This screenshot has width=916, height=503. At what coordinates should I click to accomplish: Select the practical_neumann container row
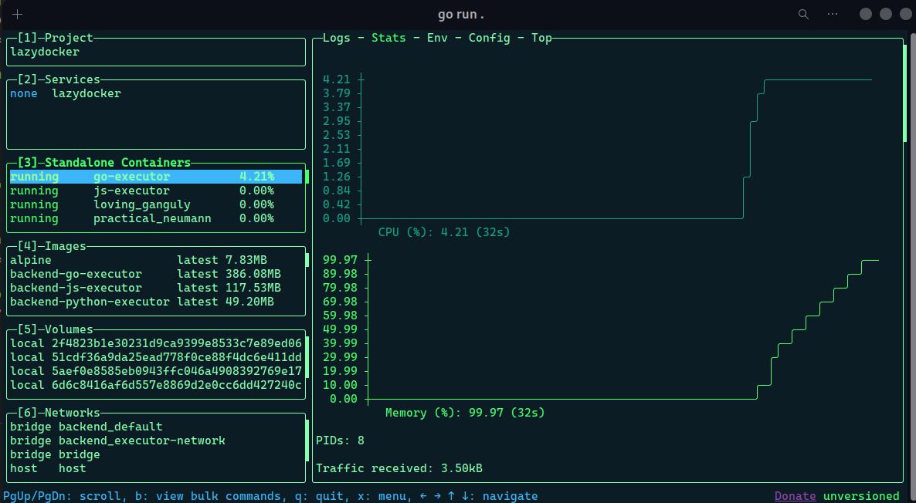click(156, 219)
